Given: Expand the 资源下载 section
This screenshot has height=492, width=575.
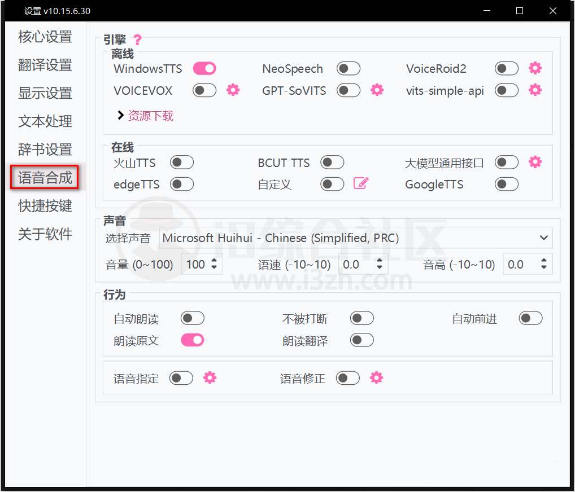Looking at the screenshot, I should tap(145, 116).
